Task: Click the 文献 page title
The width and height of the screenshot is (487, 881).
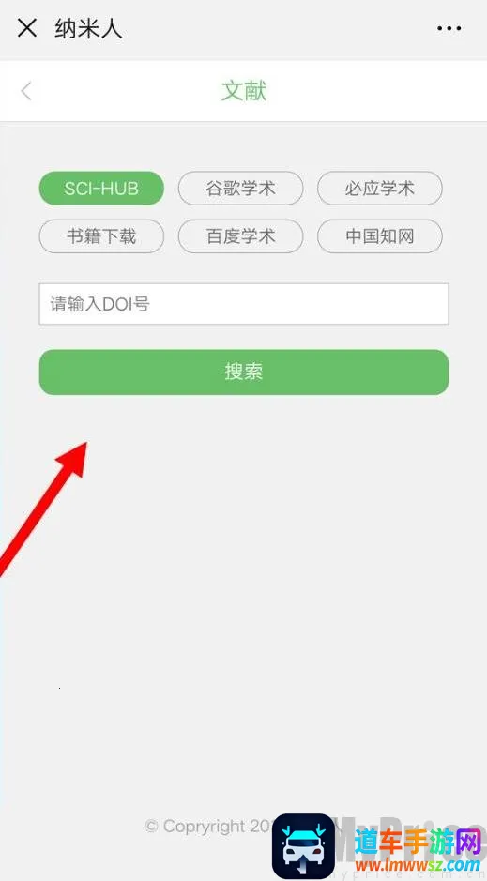Action: coord(244,91)
